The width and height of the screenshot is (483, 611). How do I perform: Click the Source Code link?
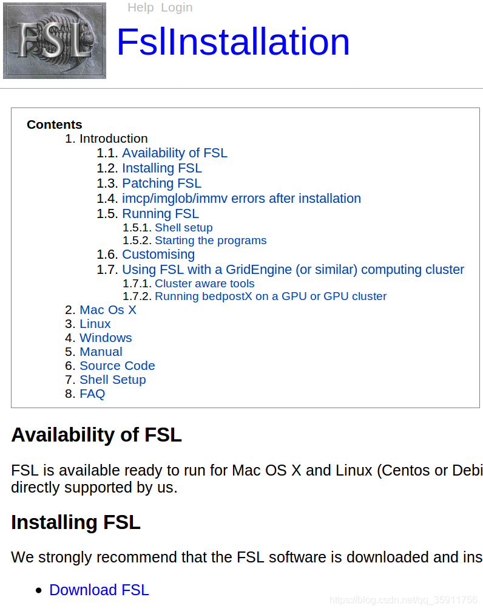[x=117, y=365]
